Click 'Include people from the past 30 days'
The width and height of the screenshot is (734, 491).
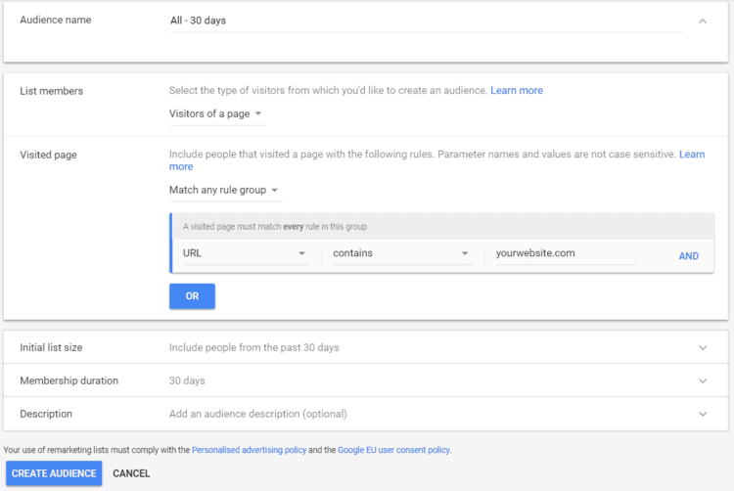(253, 347)
